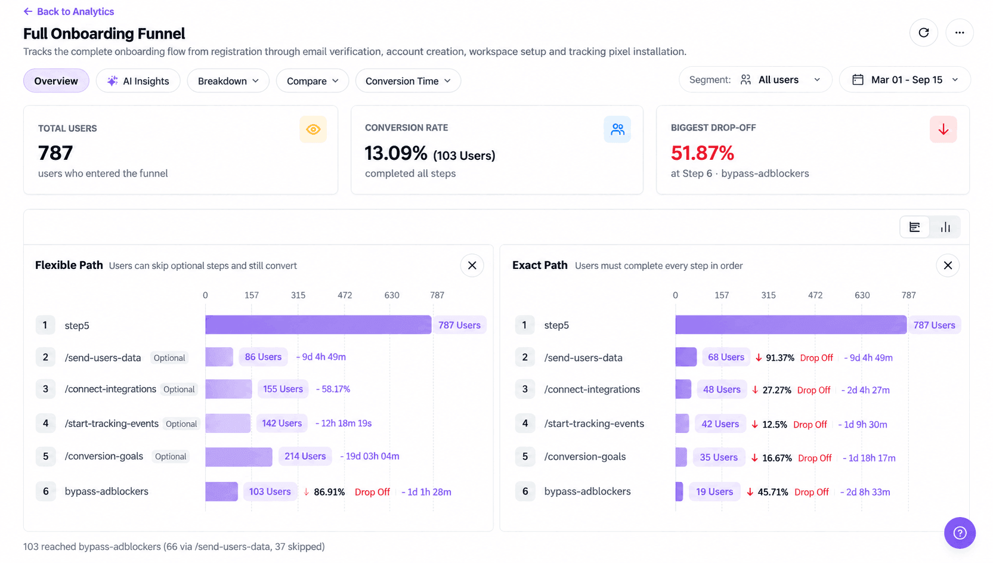This screenshot has height=563, width=993.
Task: Click the people icon in Segment selector
Action: tap(745, 80)
